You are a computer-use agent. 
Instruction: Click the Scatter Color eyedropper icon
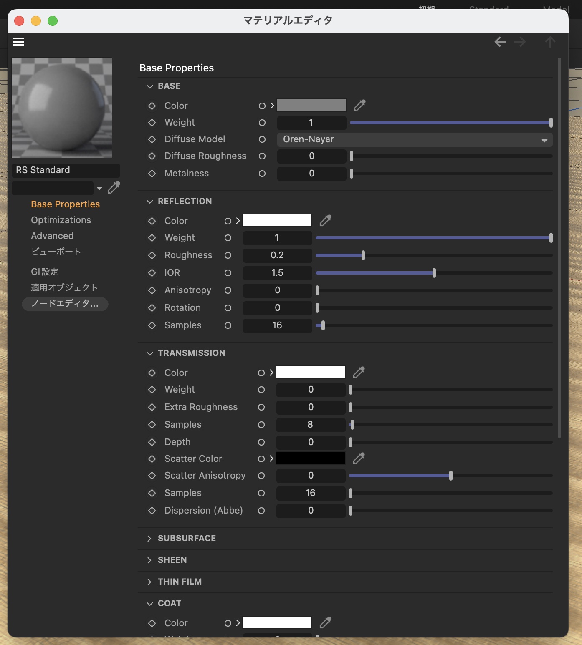(x=359, y=459)
